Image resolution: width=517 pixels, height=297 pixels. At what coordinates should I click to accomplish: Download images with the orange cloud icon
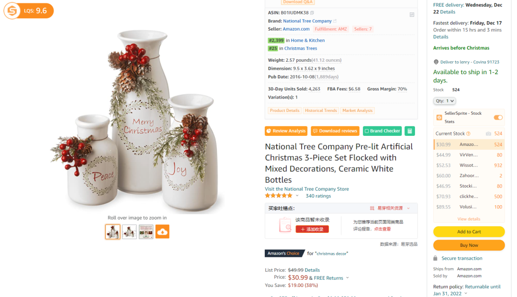pos(162,232)
